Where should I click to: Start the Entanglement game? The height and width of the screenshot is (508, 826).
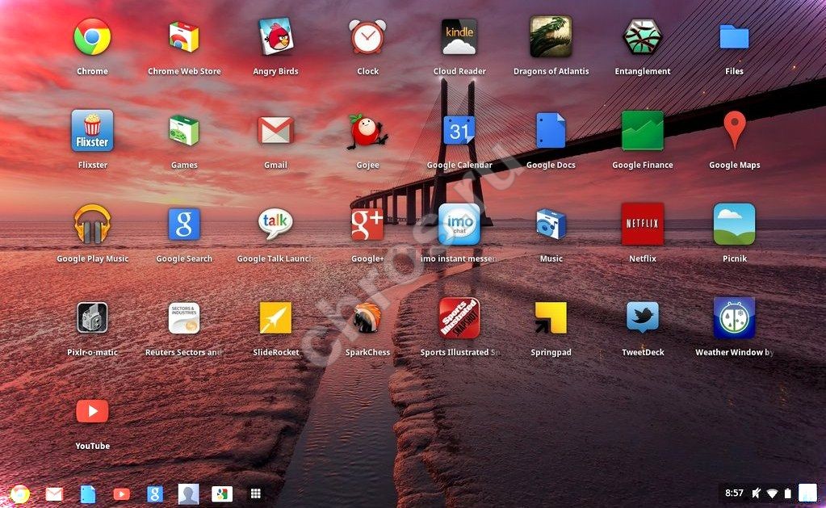pos(642,37)
